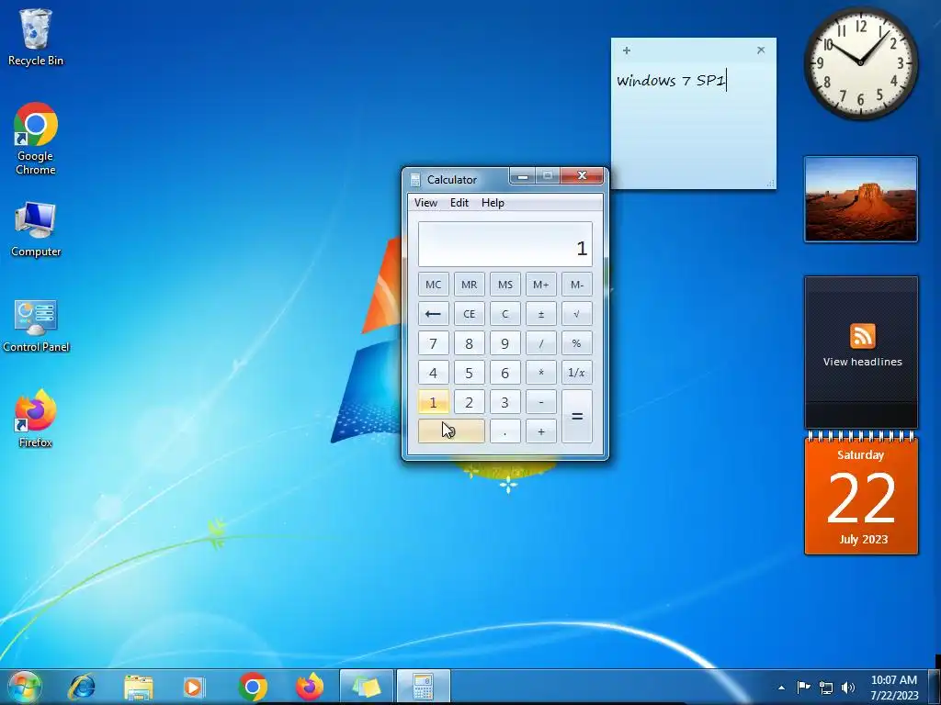Image resolution: width=941 pixels, height=705 pixels.
Task: Open Firefox from the taskbar
Action: (309, 687)
